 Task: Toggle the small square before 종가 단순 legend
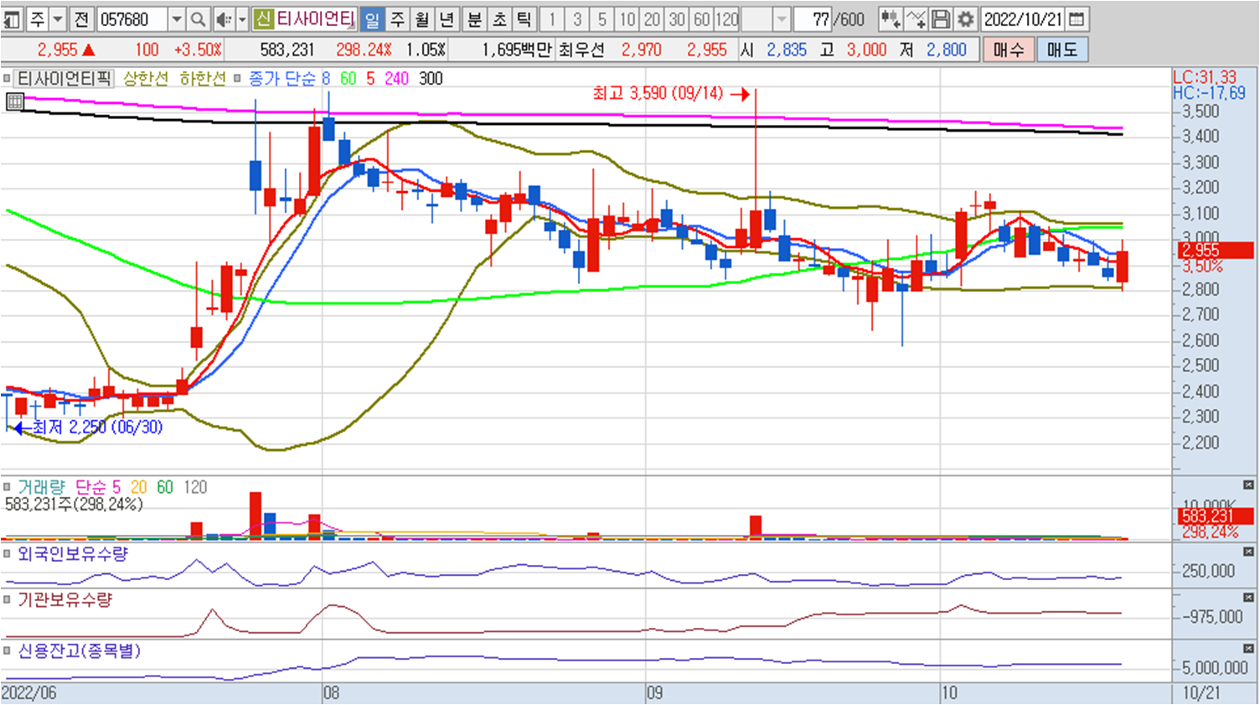pyautogui.click(x=238, y=78)
